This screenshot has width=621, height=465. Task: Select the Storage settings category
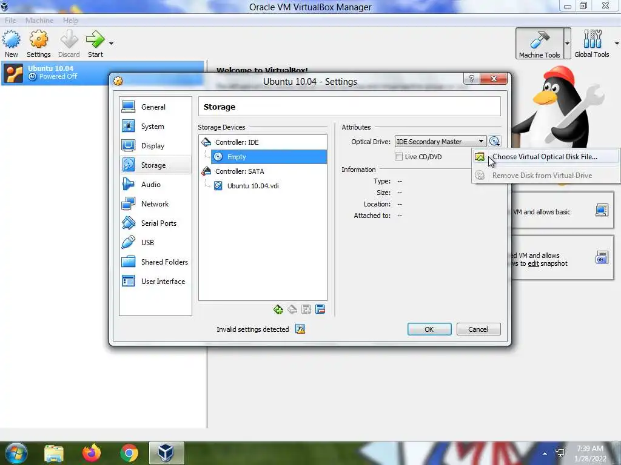pyautogui.click(x=155, y=165)
